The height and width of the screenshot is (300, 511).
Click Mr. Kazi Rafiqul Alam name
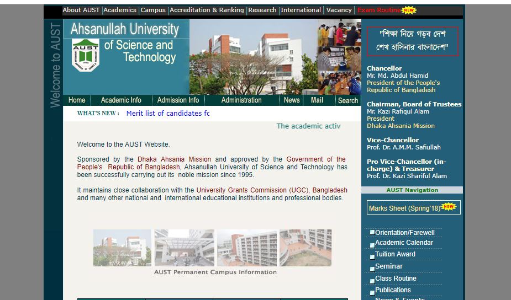398,111
